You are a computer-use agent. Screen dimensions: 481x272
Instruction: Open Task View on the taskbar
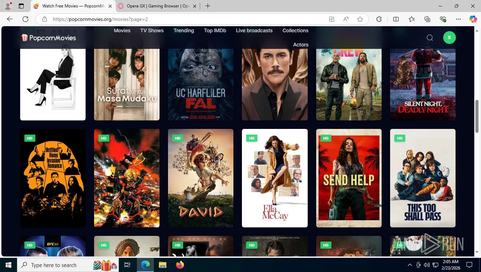[x=127, y=265]
